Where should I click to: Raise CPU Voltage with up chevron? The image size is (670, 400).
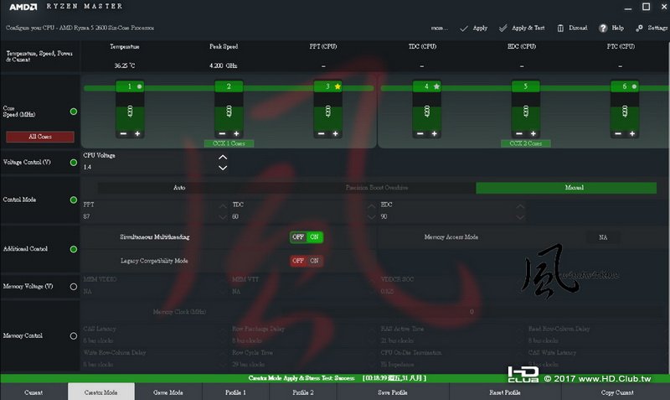coord(223,157)
